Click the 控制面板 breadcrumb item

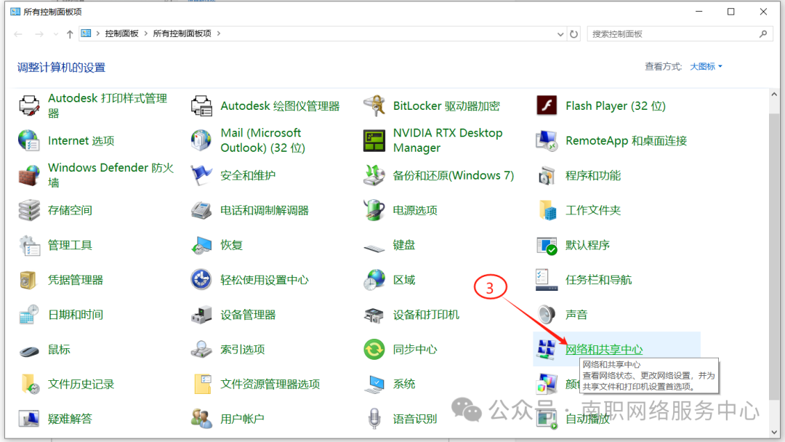pyautogui.click(x=121, y=33)
